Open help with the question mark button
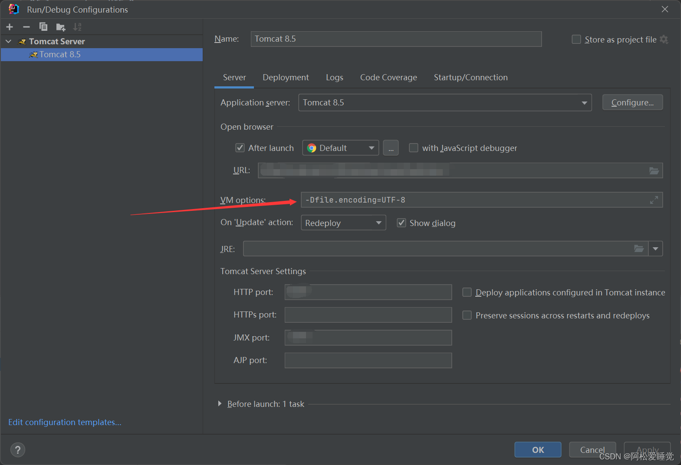This screenshot has height=465, width=681. 18,450
